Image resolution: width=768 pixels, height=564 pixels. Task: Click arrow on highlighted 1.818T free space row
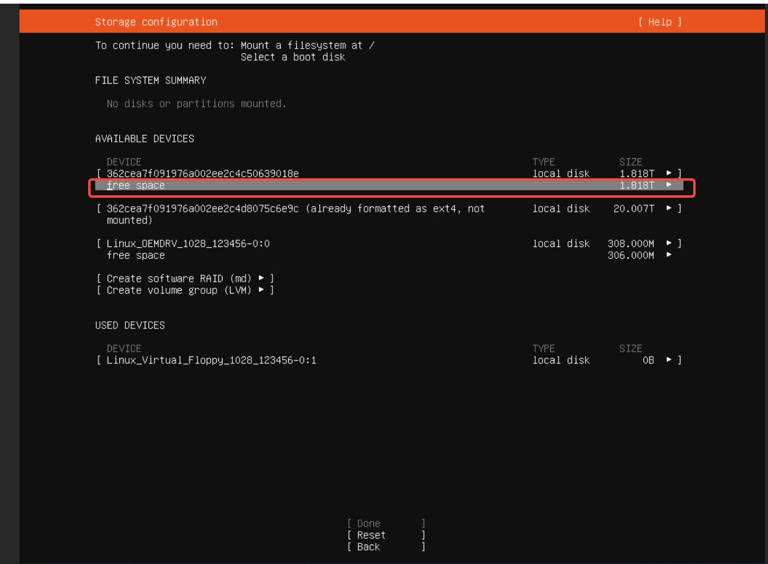pyautogui.click(x=669, y=185)
